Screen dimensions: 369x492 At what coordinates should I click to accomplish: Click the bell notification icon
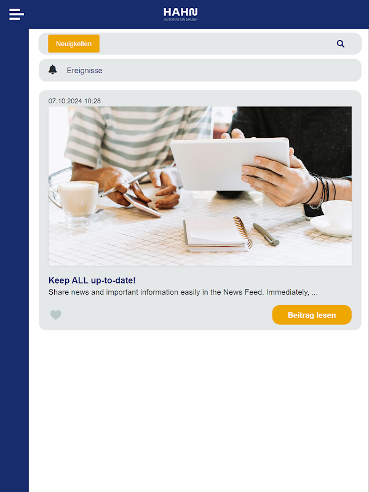tap(53, 69)
